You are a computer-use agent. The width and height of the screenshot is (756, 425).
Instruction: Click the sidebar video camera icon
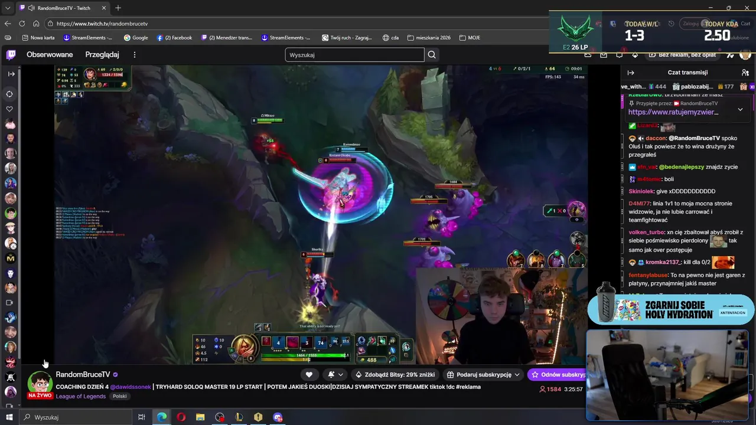pos(10,302)
